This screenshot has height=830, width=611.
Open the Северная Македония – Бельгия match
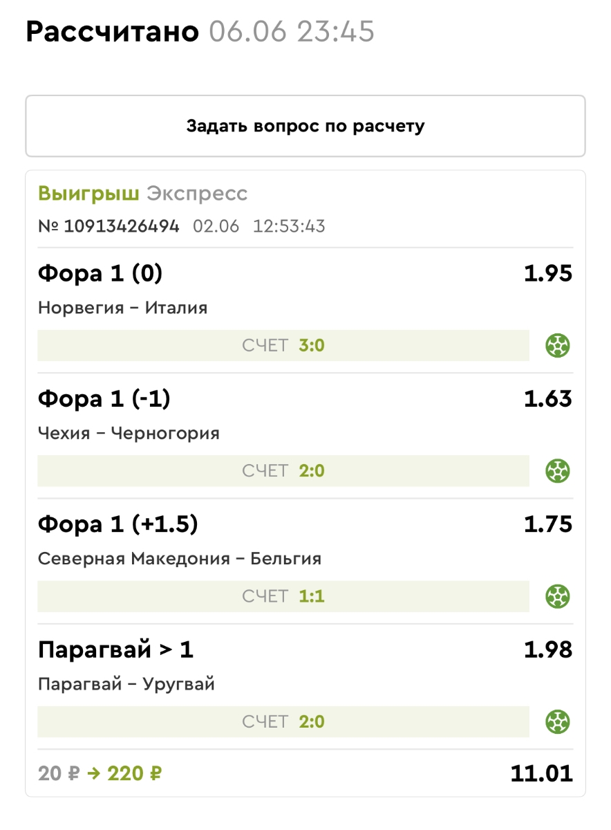180,559
